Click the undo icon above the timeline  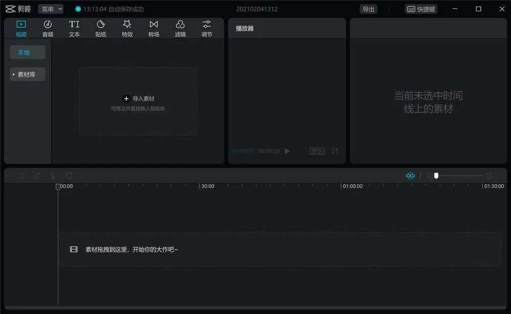(x=20, y=176)
